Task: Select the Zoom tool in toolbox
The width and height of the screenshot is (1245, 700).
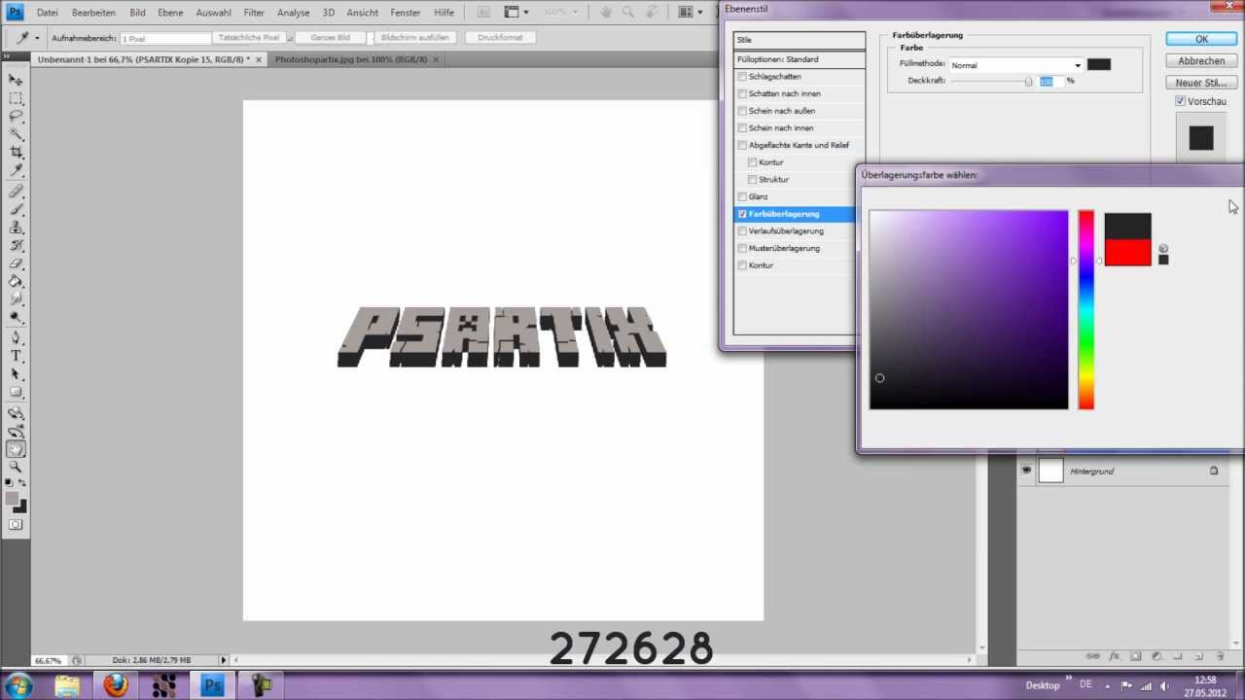Action: (16, 468)
